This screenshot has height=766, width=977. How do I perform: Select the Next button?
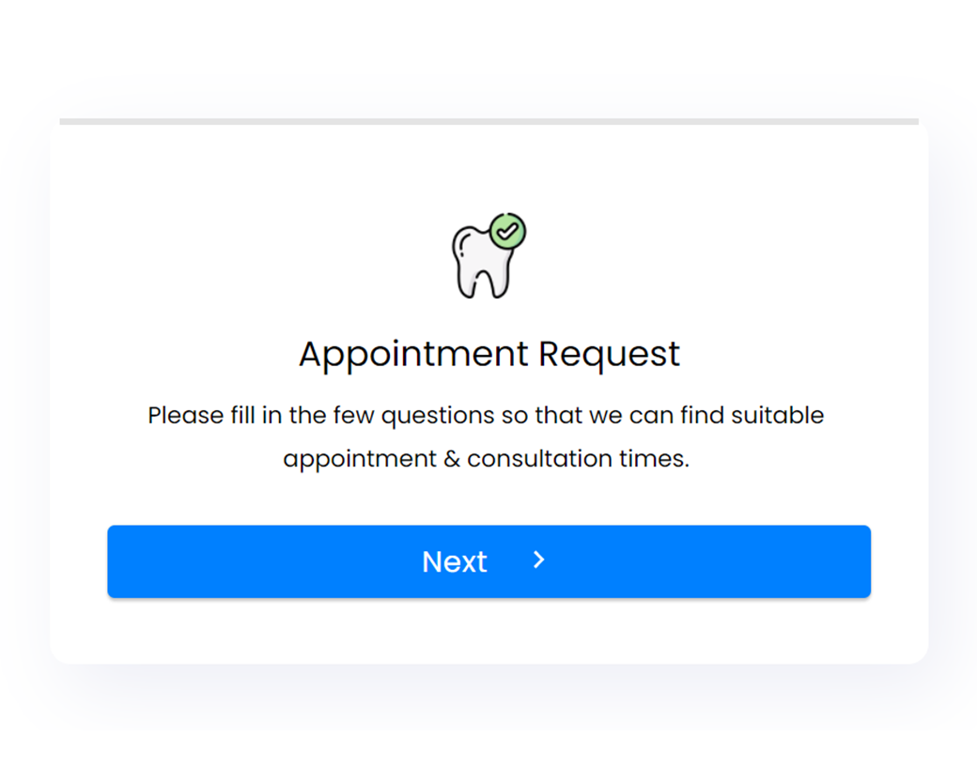point(489,561)
